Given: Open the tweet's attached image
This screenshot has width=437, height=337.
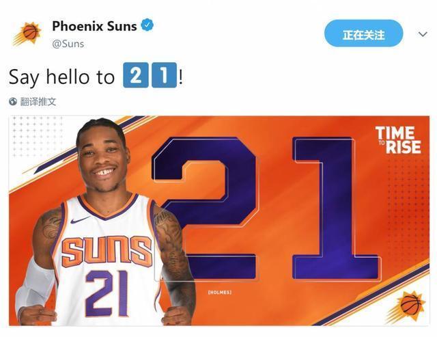Looking at the screenshot, I should (219, 220).
